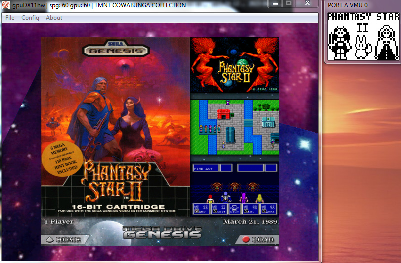The width and height of the screenshot is (401, 263).
Task: Click the triangle icon next to HOME
Action: click(50, 239)
